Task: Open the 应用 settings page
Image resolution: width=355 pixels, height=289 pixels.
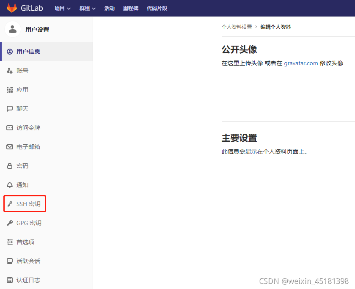Action: click(x=47, y=90)
